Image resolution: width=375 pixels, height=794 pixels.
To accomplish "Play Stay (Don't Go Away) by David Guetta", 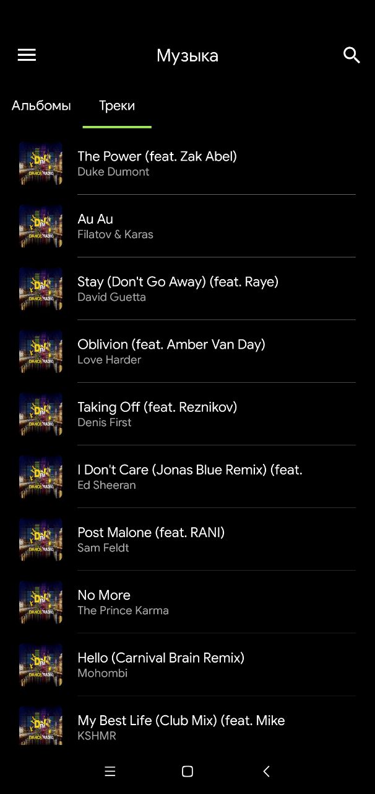I will click(x=187, y=288).
